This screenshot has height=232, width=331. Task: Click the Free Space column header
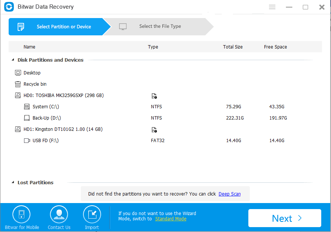275,47
